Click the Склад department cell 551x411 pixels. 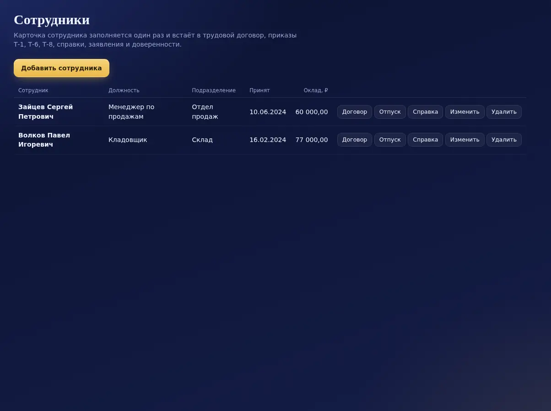tap(202, 140)
